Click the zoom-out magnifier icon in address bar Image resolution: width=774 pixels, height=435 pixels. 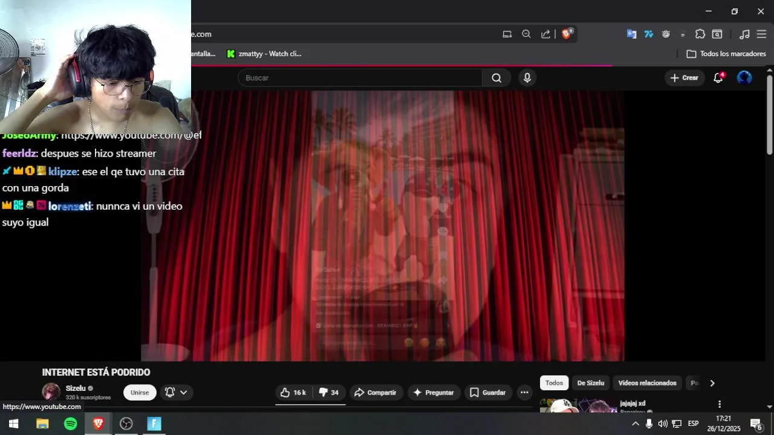[x=527, y=34]
